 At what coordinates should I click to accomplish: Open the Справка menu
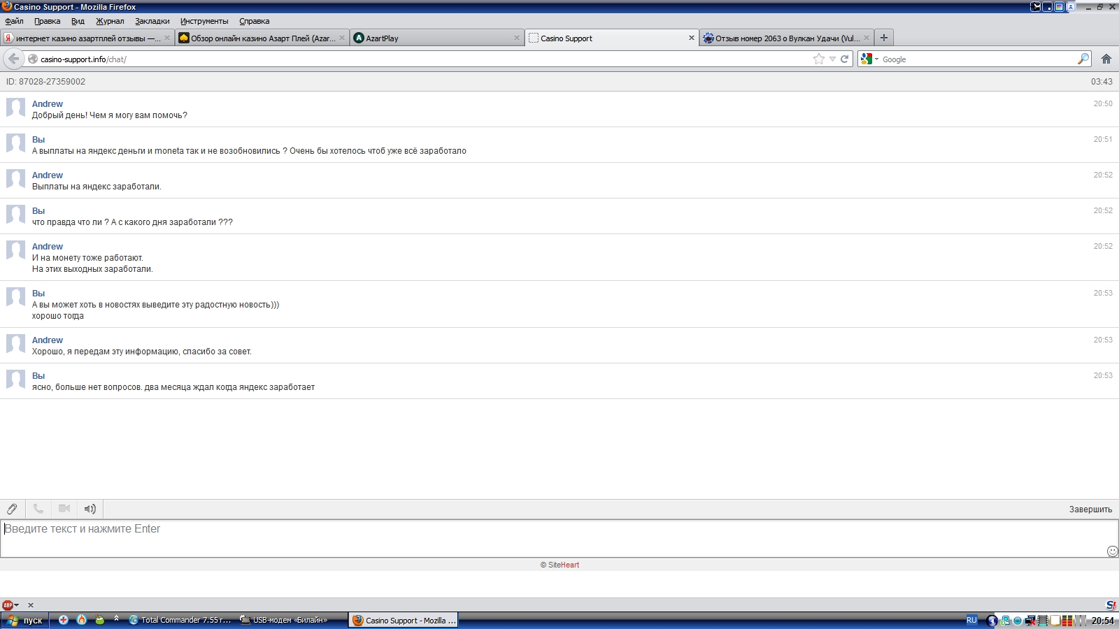pos(255,21)
